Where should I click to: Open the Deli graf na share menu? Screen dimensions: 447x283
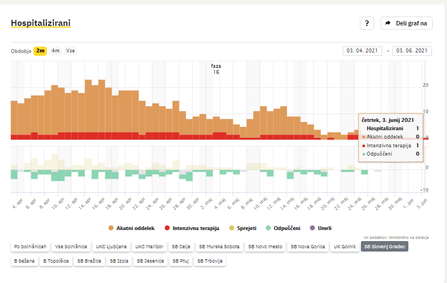click(406, 23)
